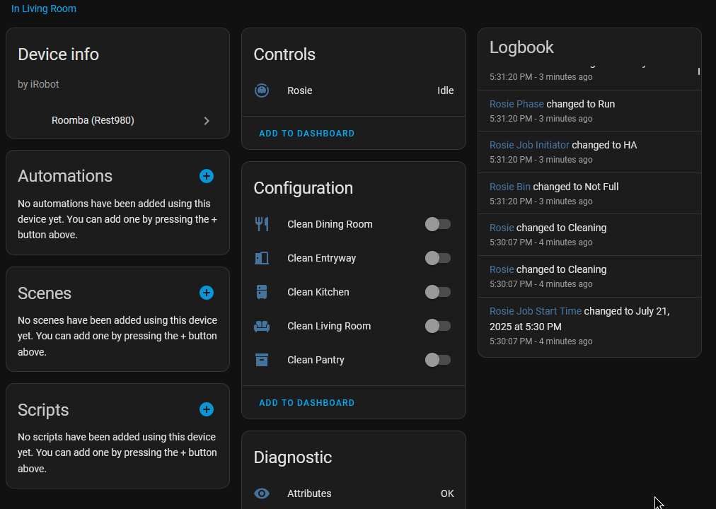Toggle the Clean Entryway switch

(437, 258)
